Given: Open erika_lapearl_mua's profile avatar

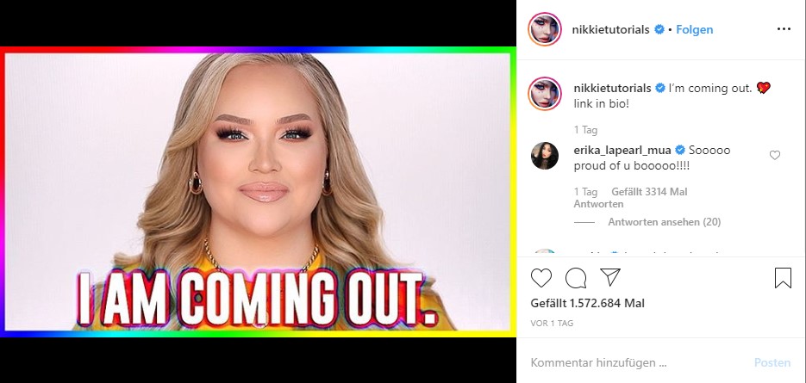Looking at the screenshot, I should [x=544, y=156].
